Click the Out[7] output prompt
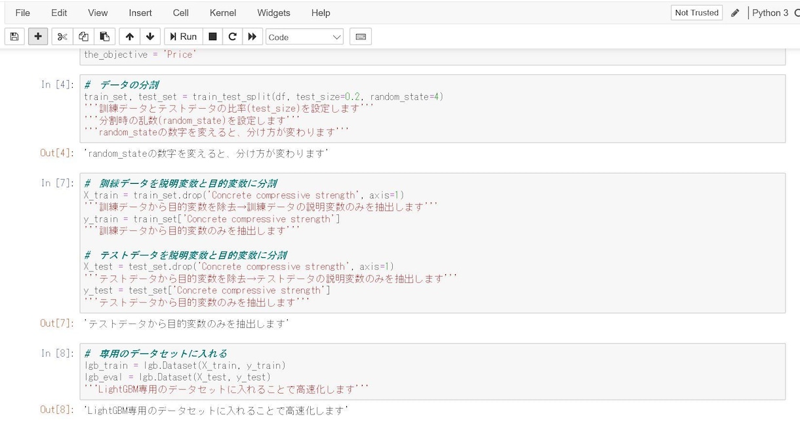 58,323
